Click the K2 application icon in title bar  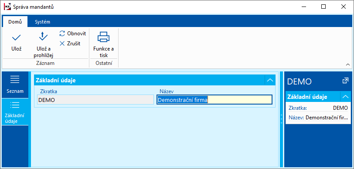(7, 7)
